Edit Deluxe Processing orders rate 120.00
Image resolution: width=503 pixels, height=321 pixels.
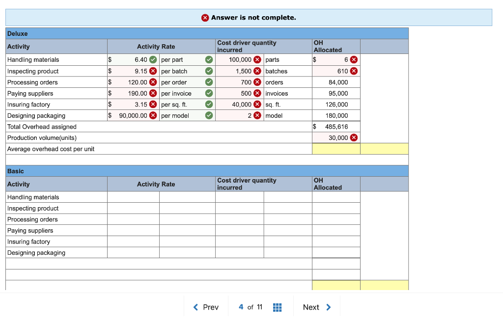(x=133, y=82)
